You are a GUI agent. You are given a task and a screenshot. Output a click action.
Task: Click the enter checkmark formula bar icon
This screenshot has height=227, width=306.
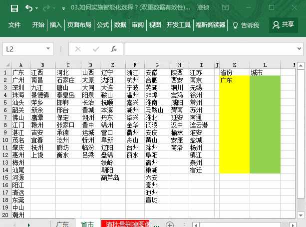tap(96, 49)
